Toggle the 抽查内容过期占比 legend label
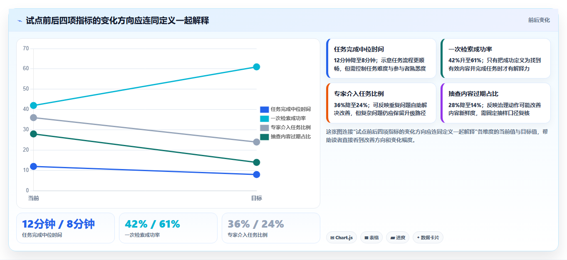 click(x=290, y=137)
